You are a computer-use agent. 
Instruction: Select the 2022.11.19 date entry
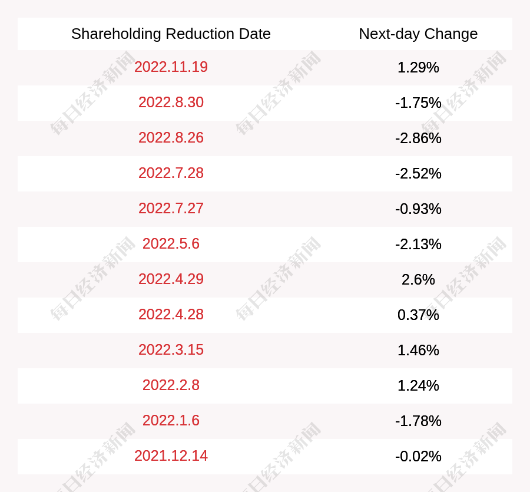click(171, 67)
